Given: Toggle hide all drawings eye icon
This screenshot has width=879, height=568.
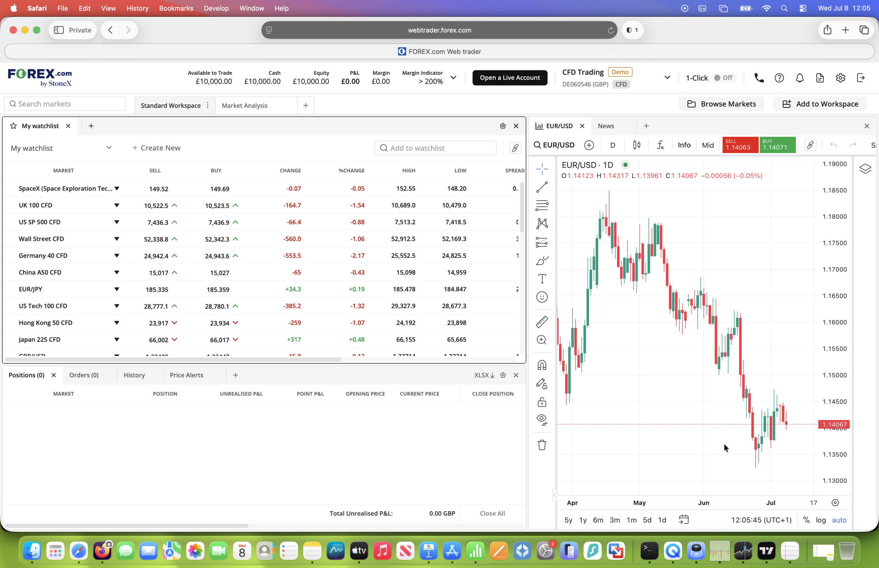Looking at the screenshot, I should coord(542,420).
